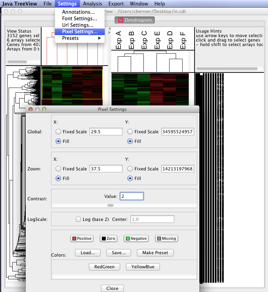Screen dimensions: 268x292
Task: Click the Exp A column label
Action: point(118,40)
